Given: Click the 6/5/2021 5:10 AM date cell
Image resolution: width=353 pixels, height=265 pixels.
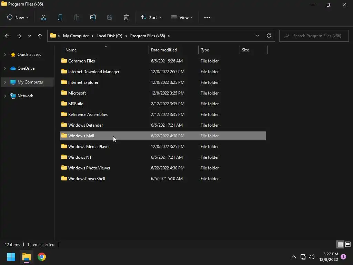Looking at the screenshot, I should (167, 178).
